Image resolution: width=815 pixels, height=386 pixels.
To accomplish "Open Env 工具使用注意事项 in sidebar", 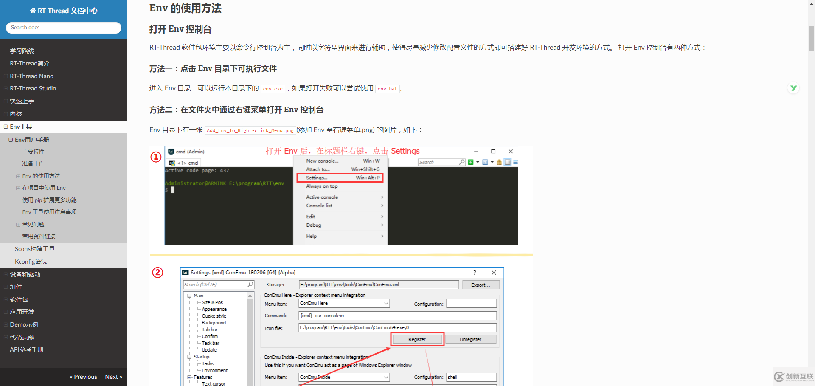I will [x=49, y=212].
